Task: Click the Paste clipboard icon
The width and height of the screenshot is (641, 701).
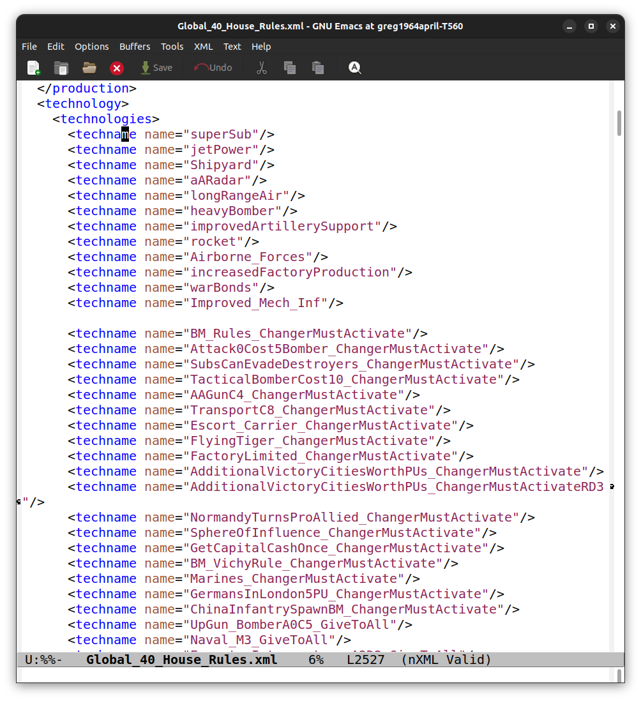Action: 318,68
